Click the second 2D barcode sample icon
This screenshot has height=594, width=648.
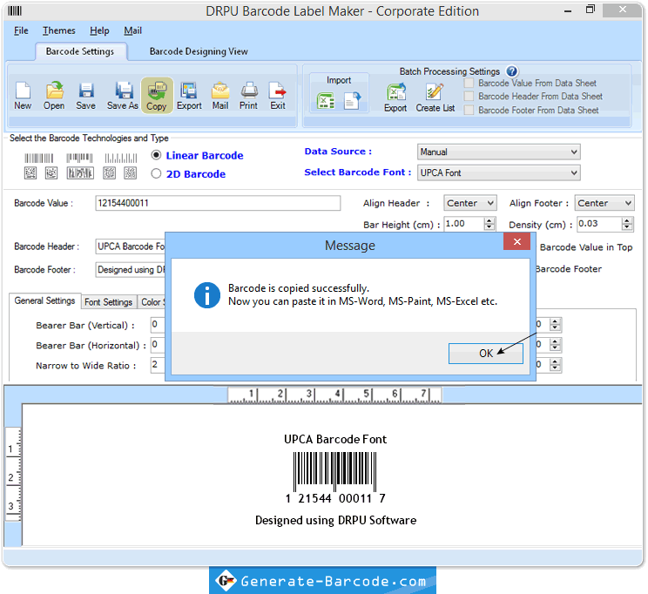(51, 172)
